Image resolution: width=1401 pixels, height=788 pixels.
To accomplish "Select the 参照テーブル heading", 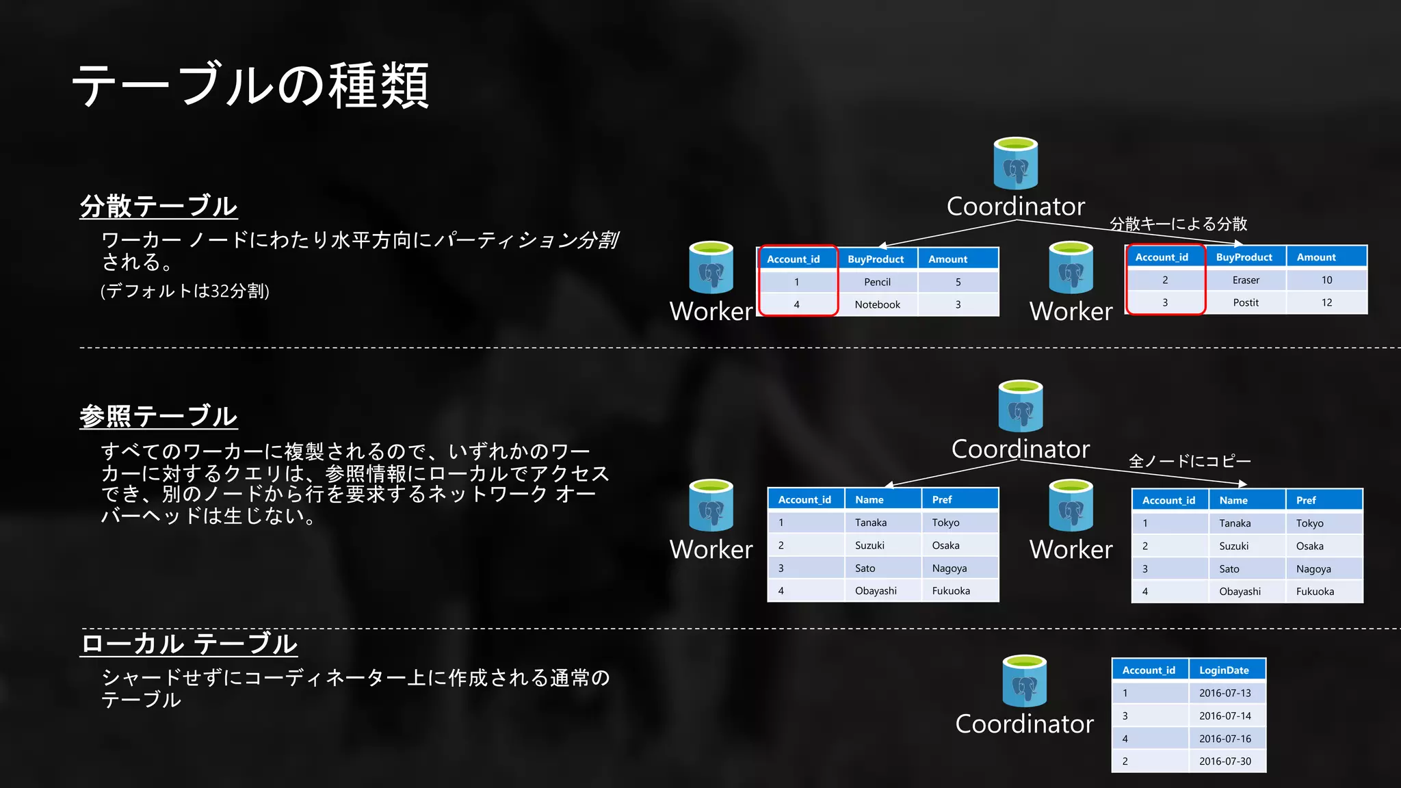I will pos(159,416).
